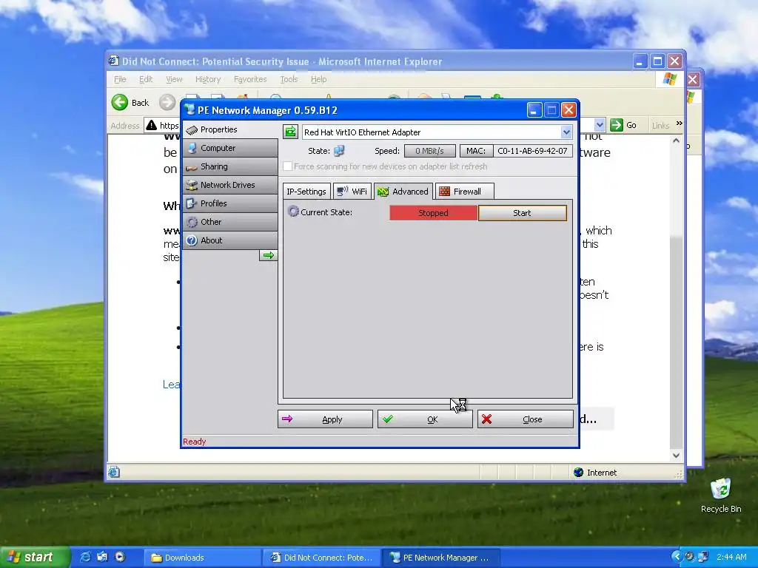Toggle Force scanning for new devices checkbox
This screenshot has width=758, height=568.
[288, 166]
